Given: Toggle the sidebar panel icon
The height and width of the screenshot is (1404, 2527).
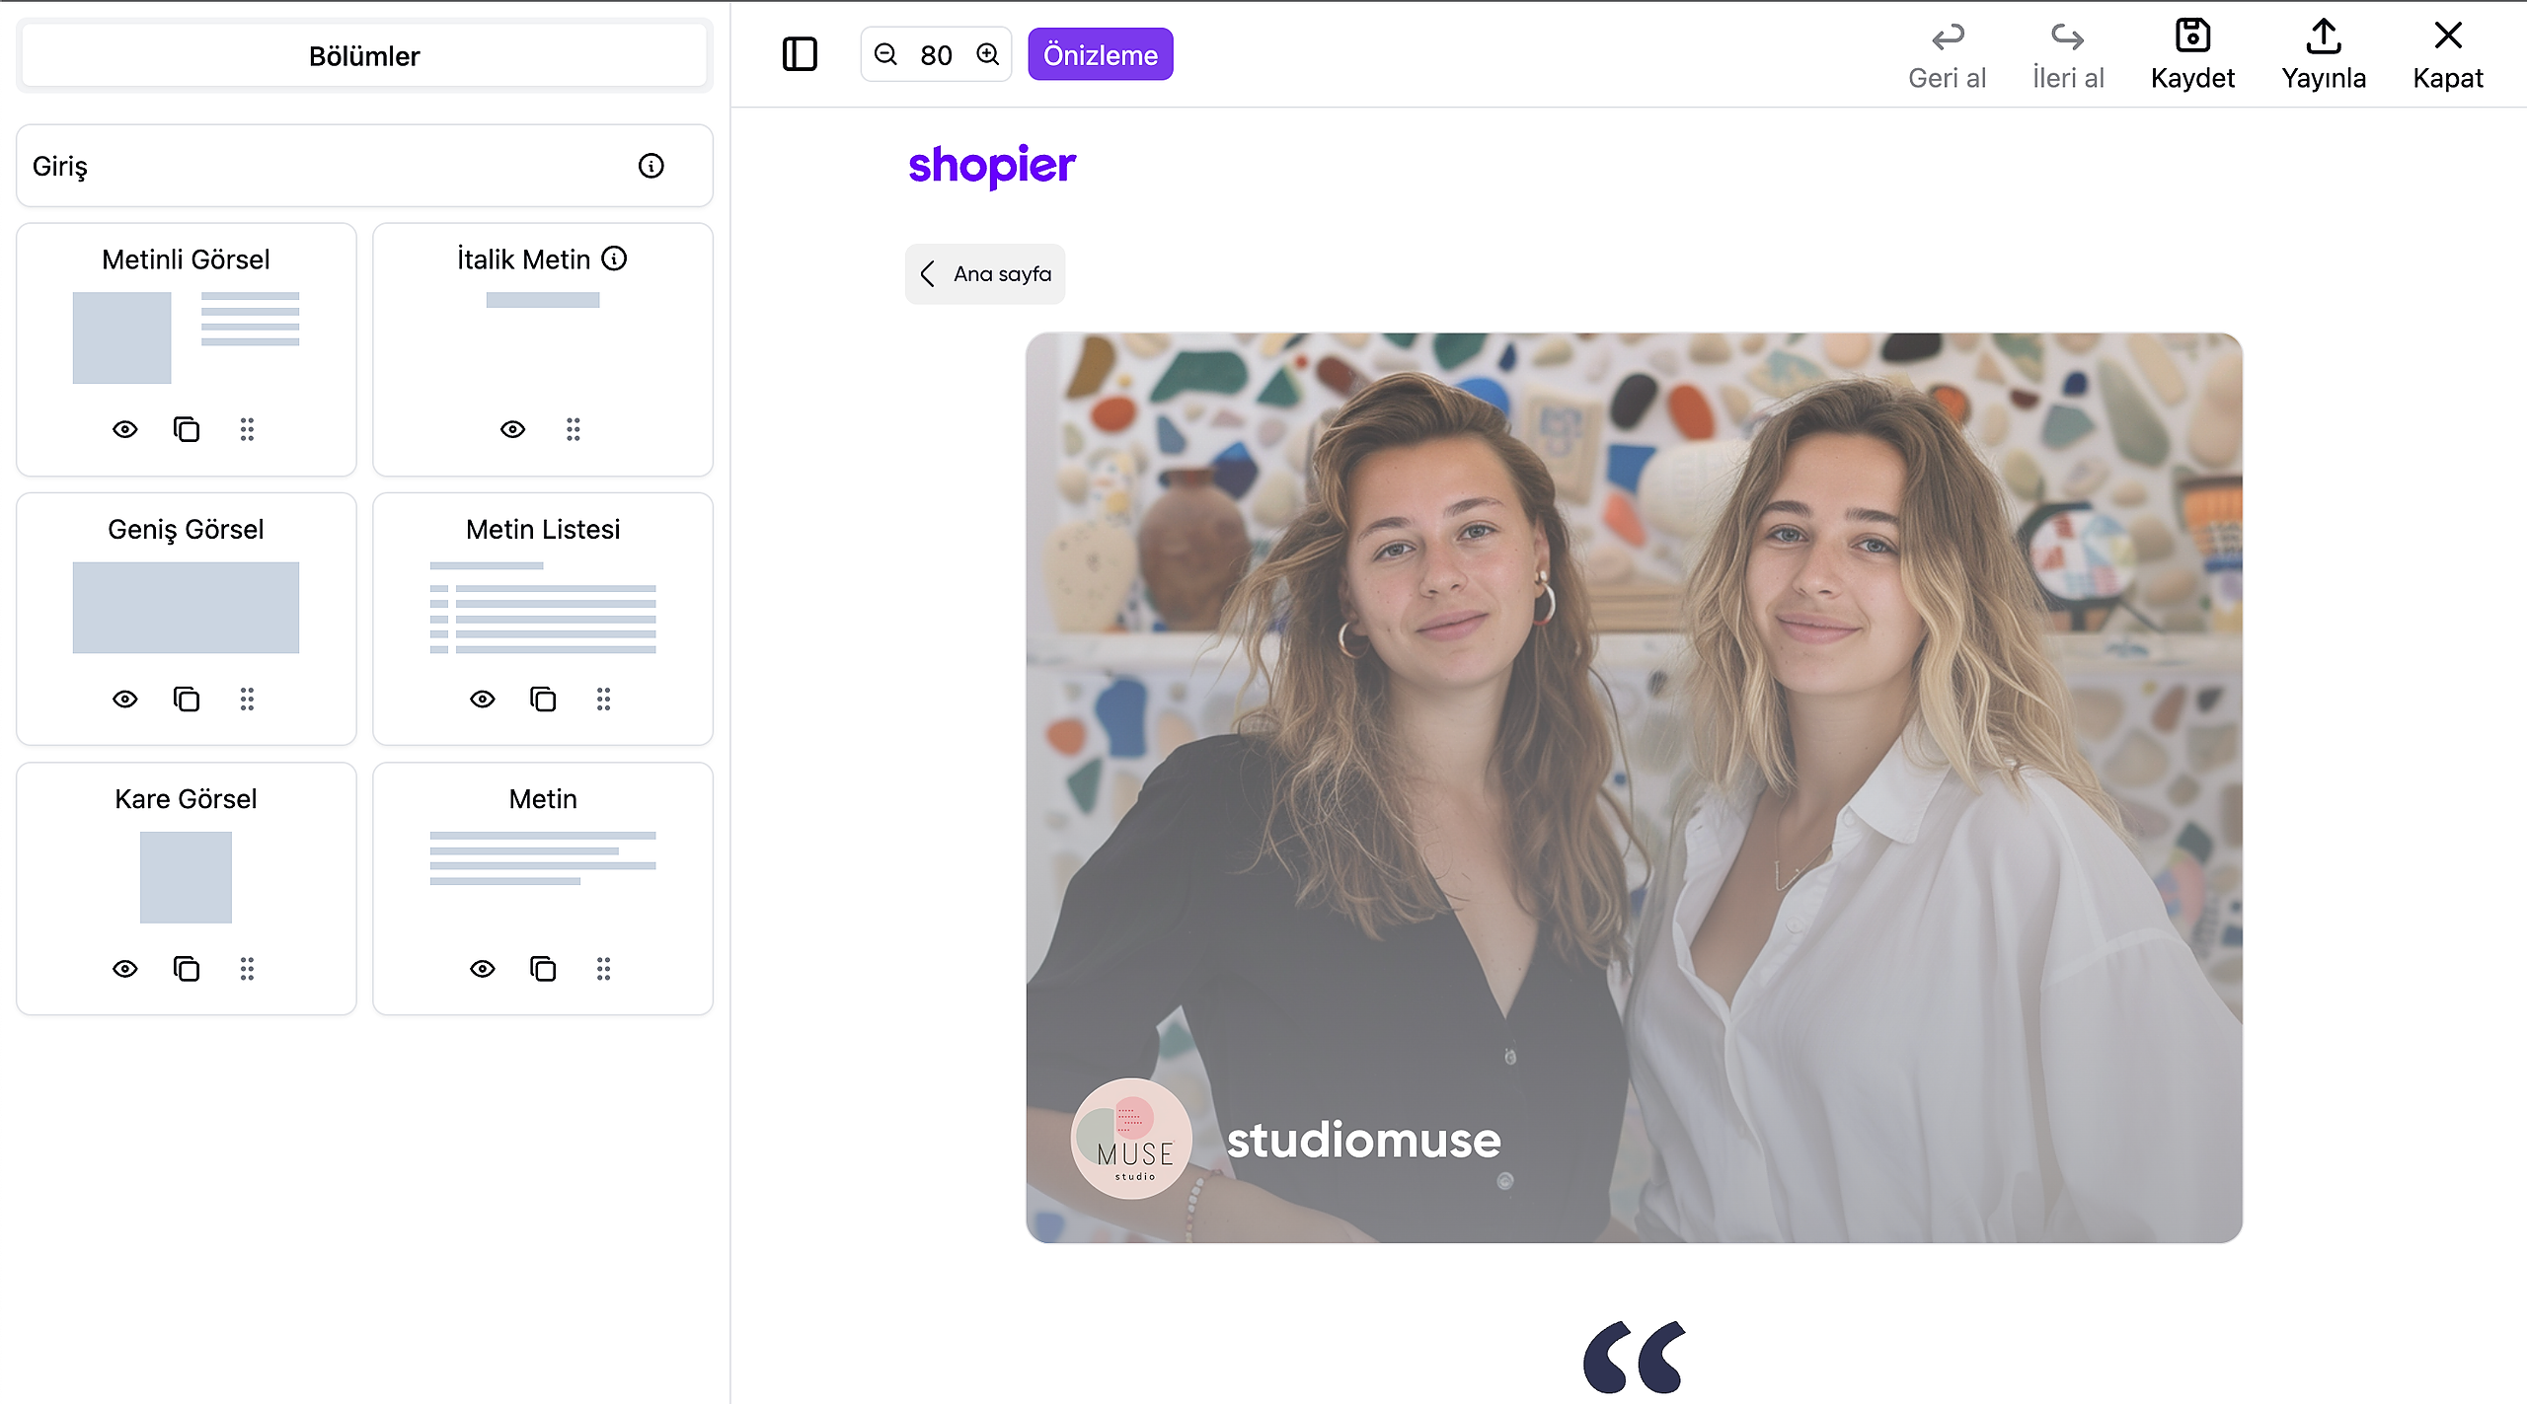Looking at the screenshot, I should (800, 54).
